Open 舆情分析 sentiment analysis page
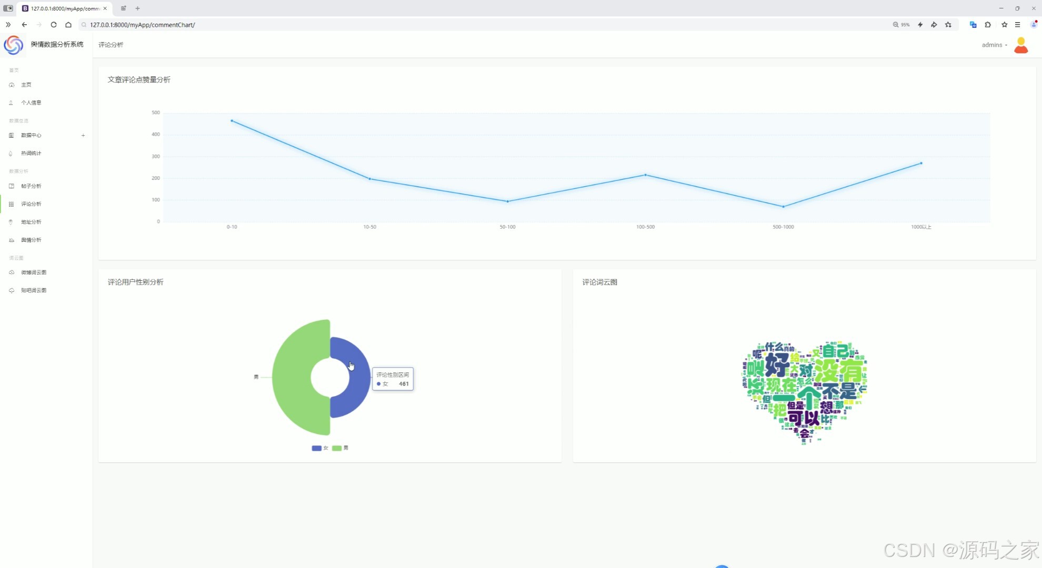 [x=31, y=240]
